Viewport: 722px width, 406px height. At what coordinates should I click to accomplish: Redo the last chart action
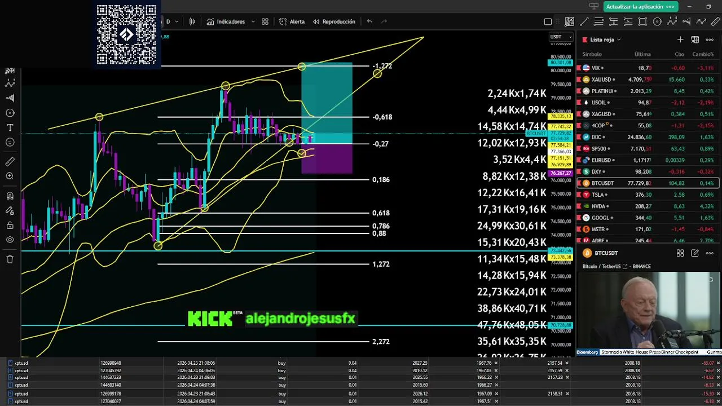tap(385, 21)
